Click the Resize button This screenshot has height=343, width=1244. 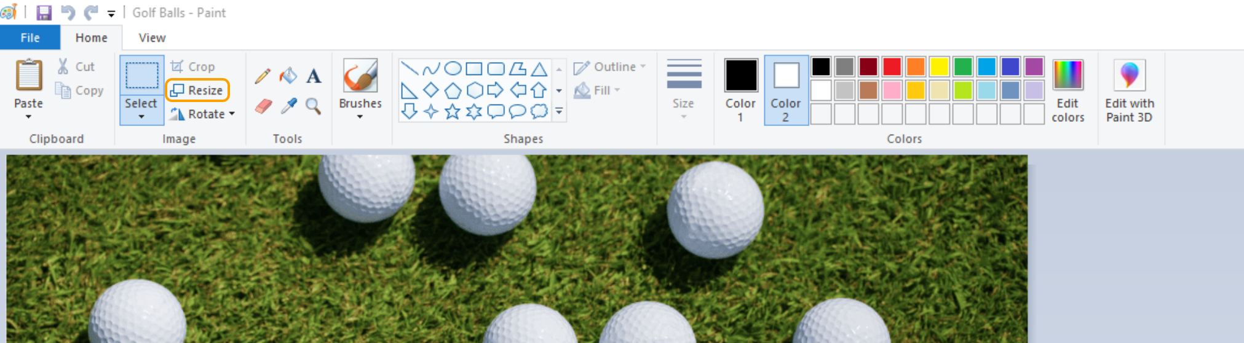197,90
